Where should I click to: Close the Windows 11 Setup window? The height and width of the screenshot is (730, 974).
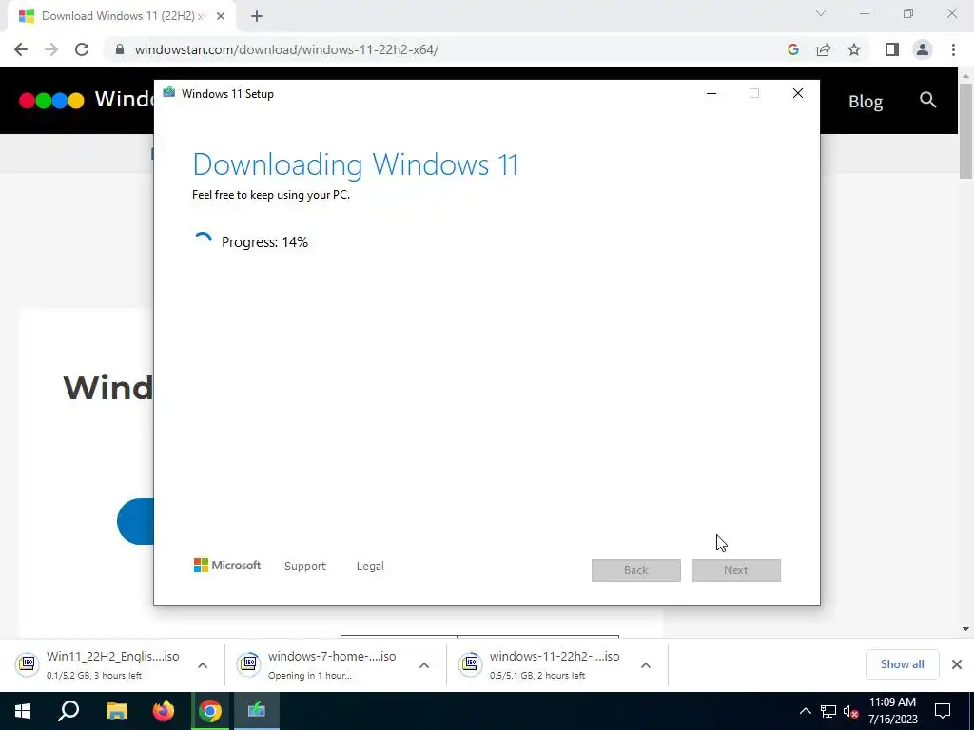798,94
